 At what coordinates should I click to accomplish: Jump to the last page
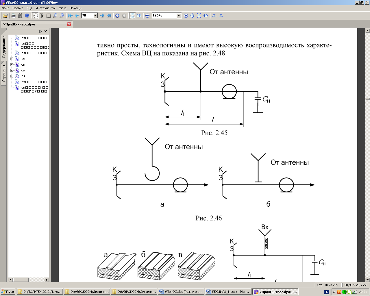(x=109, y=16)
